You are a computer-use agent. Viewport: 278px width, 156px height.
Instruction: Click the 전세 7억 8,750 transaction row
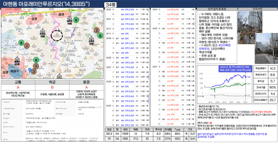173,62
